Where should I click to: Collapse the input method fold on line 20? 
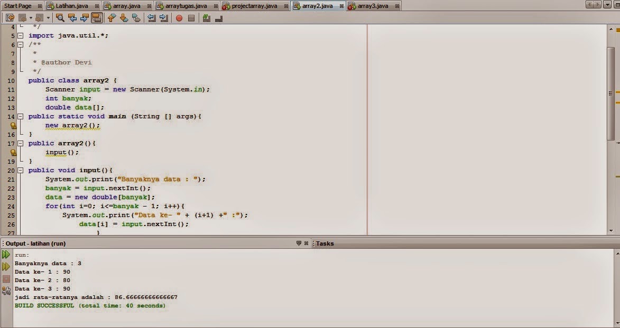click(20, 170)
